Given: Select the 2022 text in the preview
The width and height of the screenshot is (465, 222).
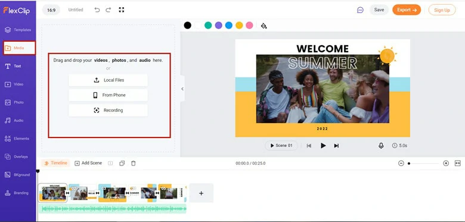Looking at the screenshot, I should pyautogui.click(x=323, y=129).
